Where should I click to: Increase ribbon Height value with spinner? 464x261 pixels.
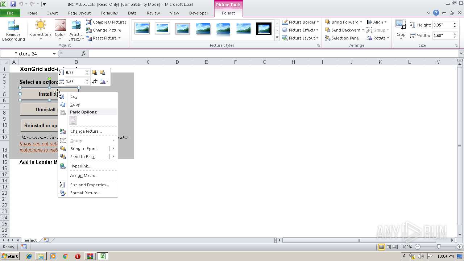point(454,24)
